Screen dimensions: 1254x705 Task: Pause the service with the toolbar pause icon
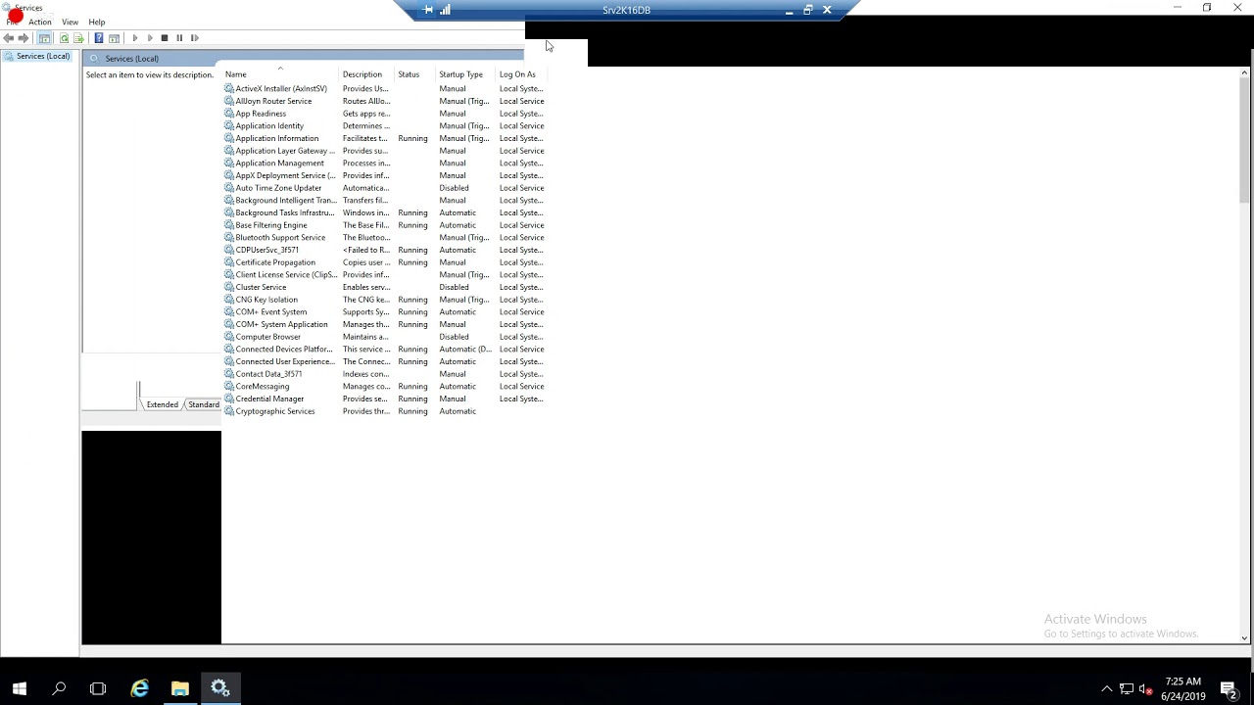pyautogui.click(x=179, y=38)
